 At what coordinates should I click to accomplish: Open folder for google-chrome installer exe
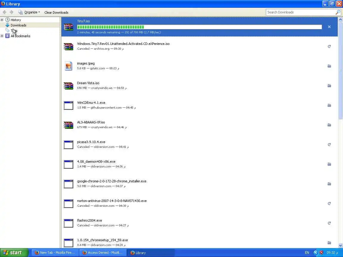coord(329,184)
